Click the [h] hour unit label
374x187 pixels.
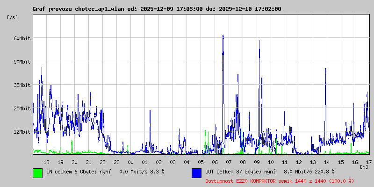364,167
